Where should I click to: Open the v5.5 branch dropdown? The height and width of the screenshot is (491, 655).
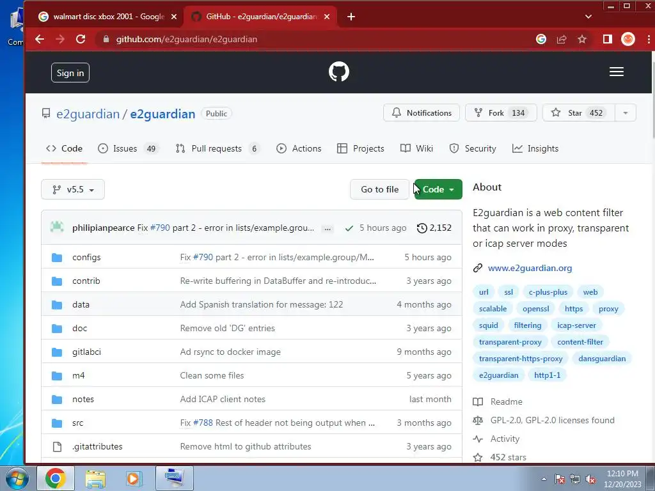click(x=73, y=189)
